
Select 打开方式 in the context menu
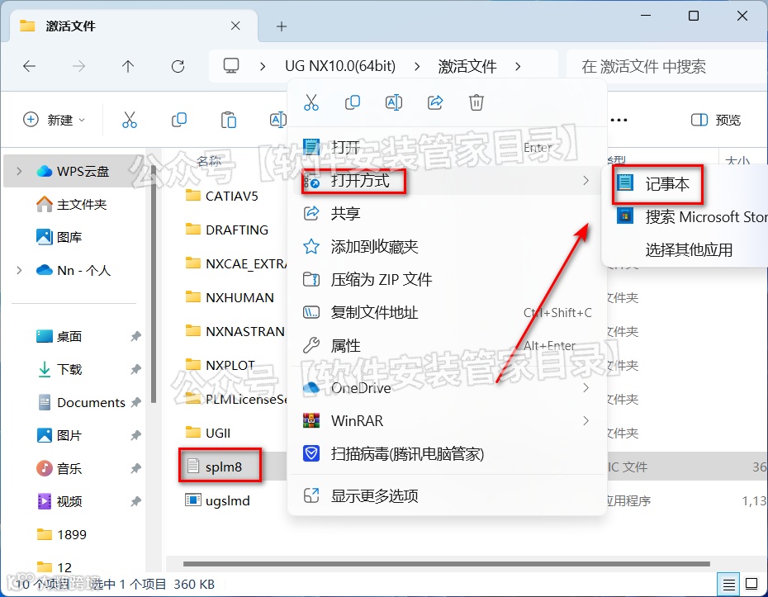coord(447,181)
